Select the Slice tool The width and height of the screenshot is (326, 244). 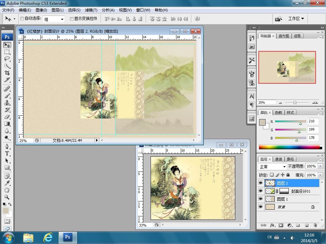[7, 80]
